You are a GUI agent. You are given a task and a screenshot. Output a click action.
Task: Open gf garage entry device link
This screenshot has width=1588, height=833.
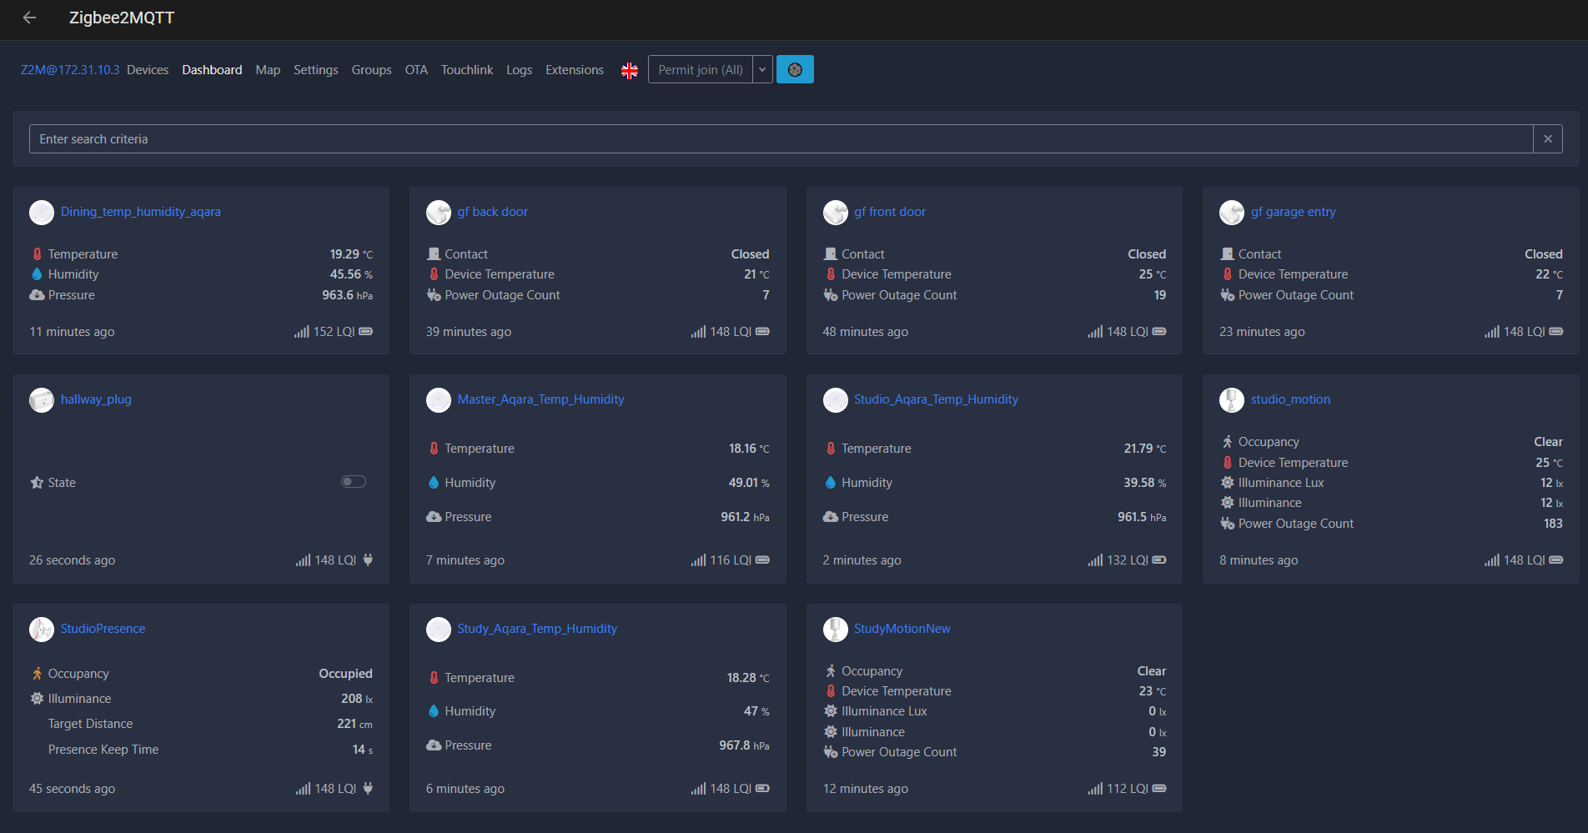tap(1294, 212)
